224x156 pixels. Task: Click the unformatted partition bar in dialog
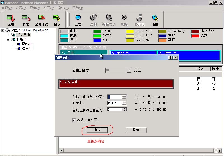click(x=116, y=84)
